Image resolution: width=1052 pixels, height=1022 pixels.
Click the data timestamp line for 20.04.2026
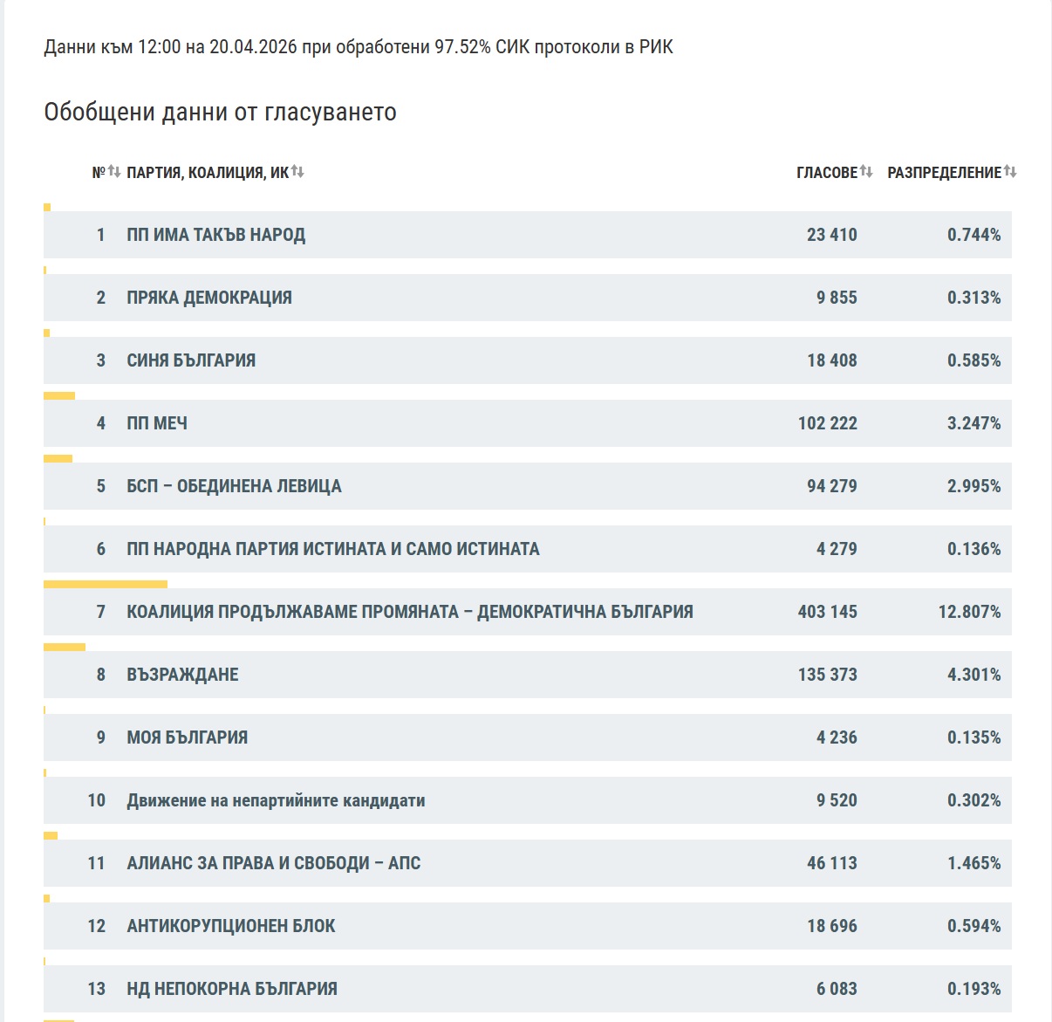point(358,47)
